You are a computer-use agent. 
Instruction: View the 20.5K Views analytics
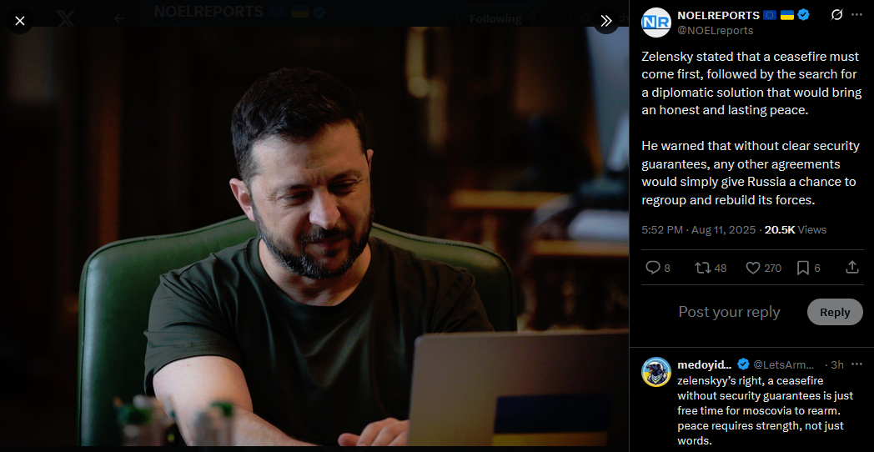(x=796, y=229)
